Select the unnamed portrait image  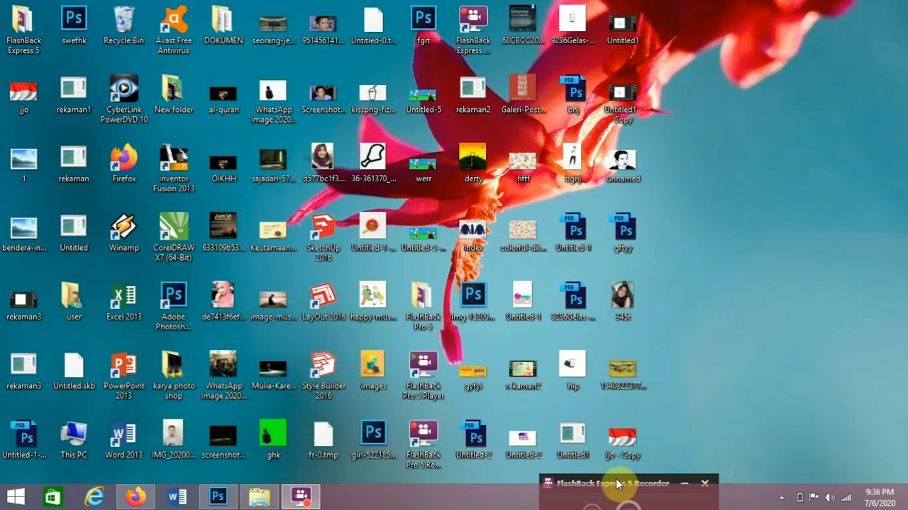[x=623, y=165]
